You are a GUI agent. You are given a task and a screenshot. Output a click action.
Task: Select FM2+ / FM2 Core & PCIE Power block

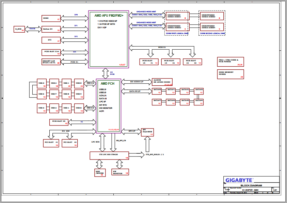point(231,62)
